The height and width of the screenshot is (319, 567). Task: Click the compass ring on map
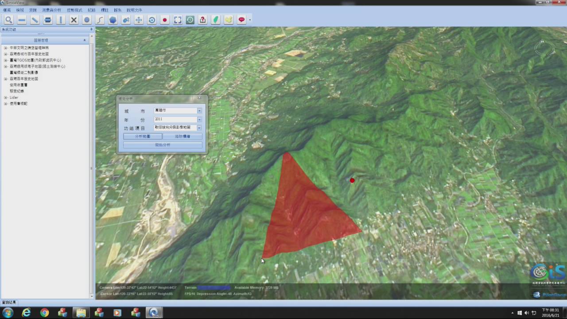(544, 48)
